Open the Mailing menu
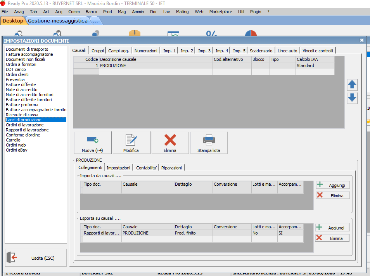This screenshot has height=276, width=370. pyautogui.click(x=182, y=12)
